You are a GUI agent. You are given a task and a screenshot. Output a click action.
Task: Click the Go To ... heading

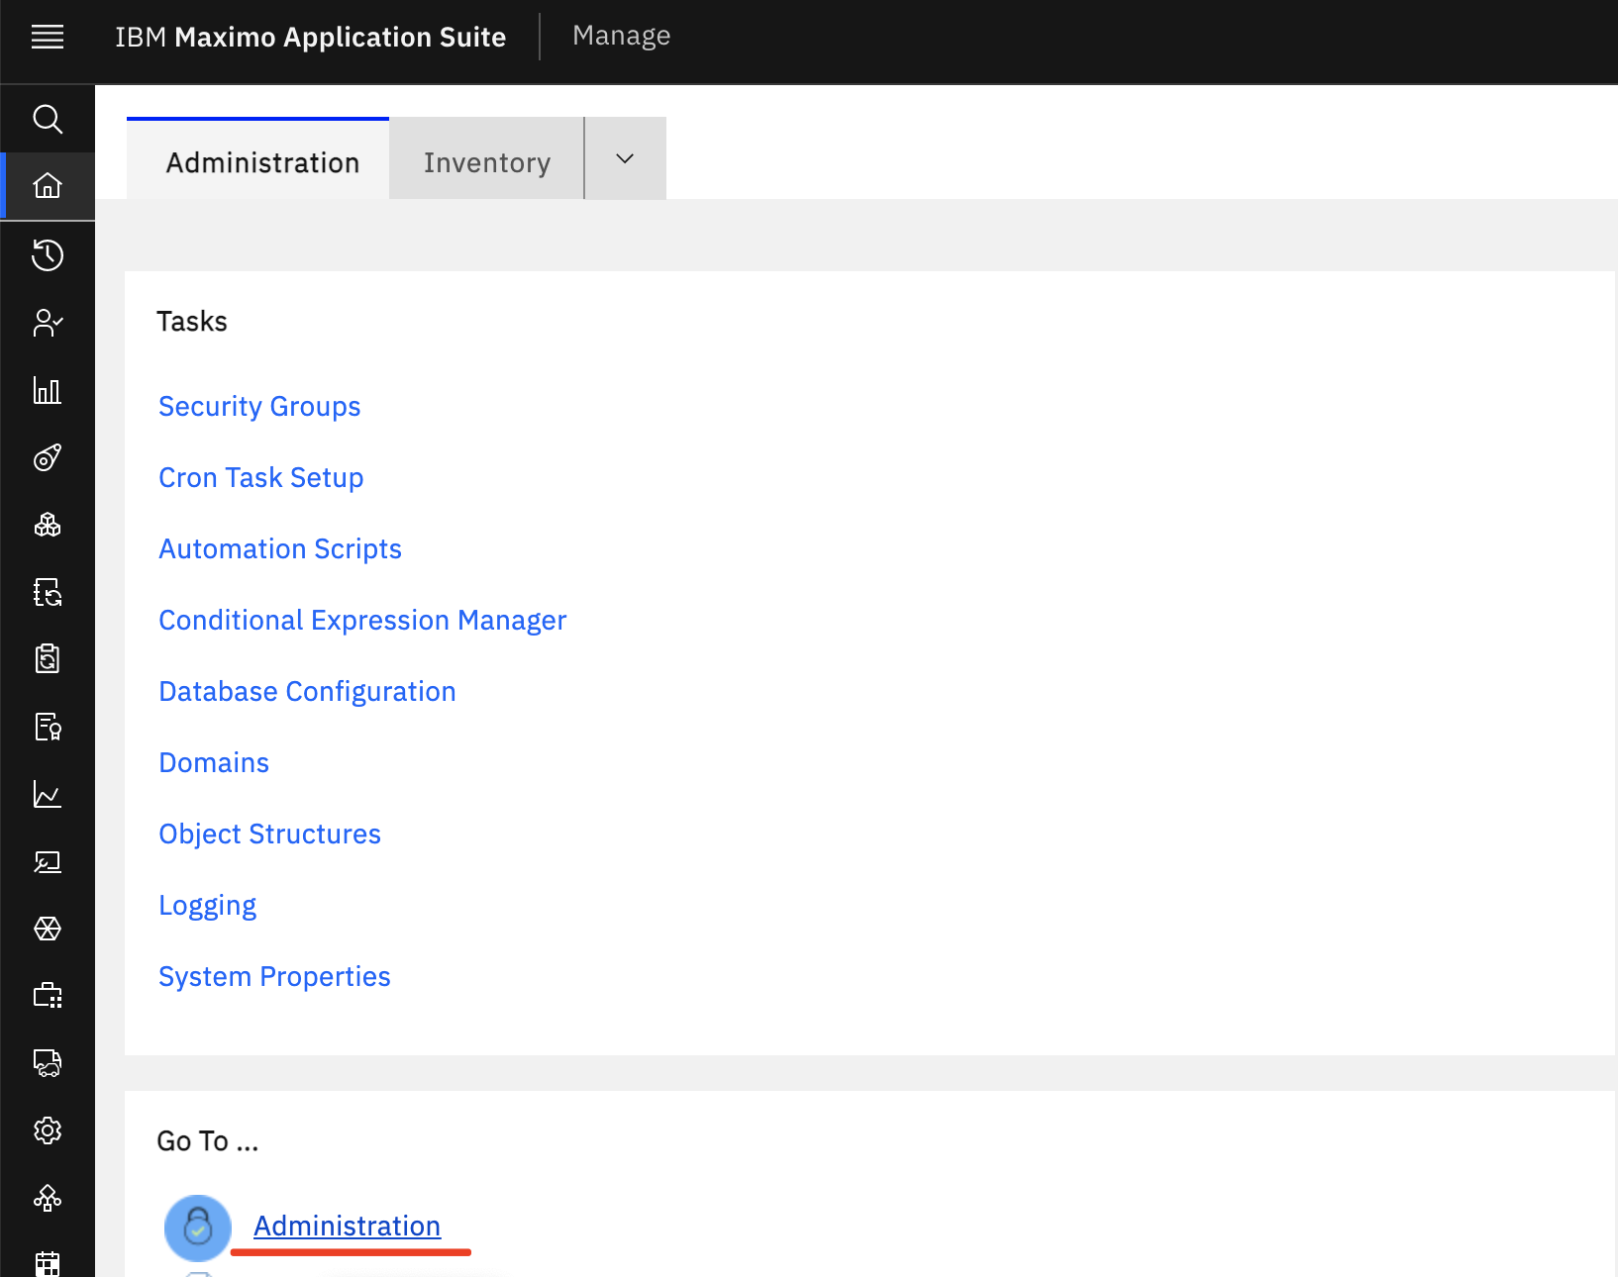point(208,1141)
